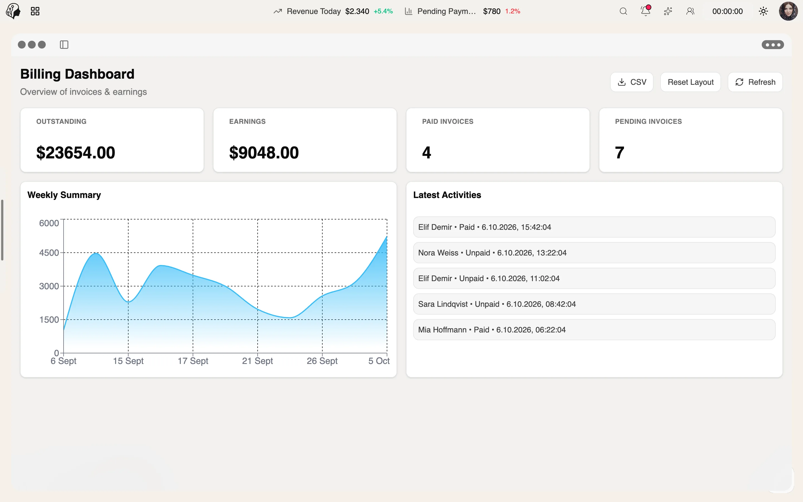Open the user contacts icon
The width and height of the screenshot is (803, 502).
coord(690,11)
